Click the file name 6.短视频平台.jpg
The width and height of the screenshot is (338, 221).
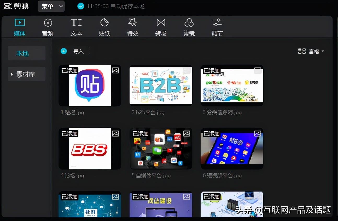pyautogui.click(x=222, y=176)
